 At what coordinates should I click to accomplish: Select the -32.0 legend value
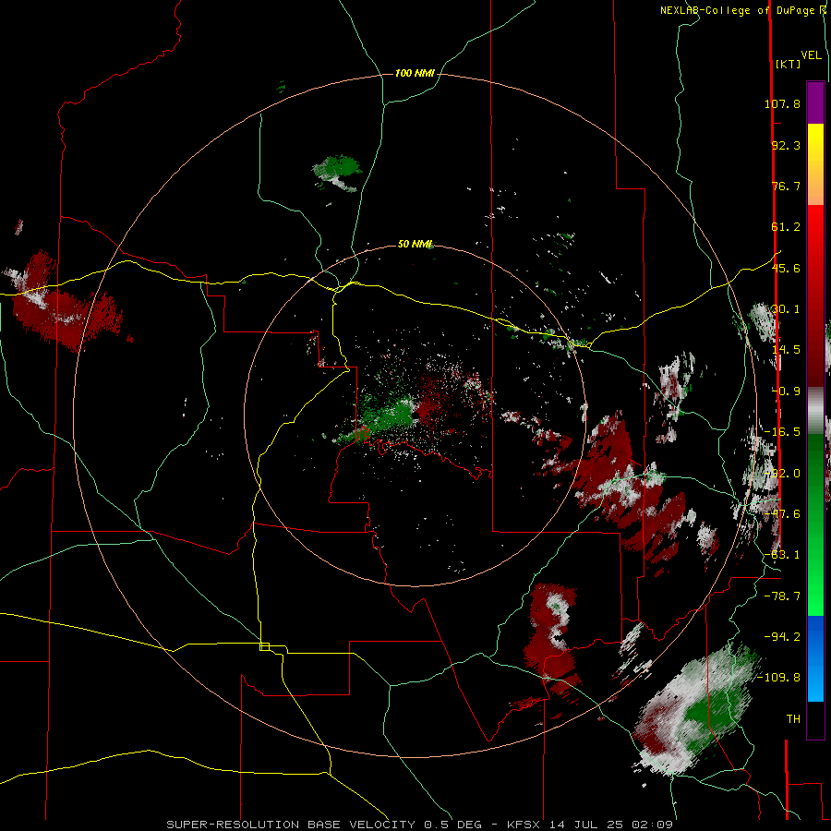click(782, 474)
